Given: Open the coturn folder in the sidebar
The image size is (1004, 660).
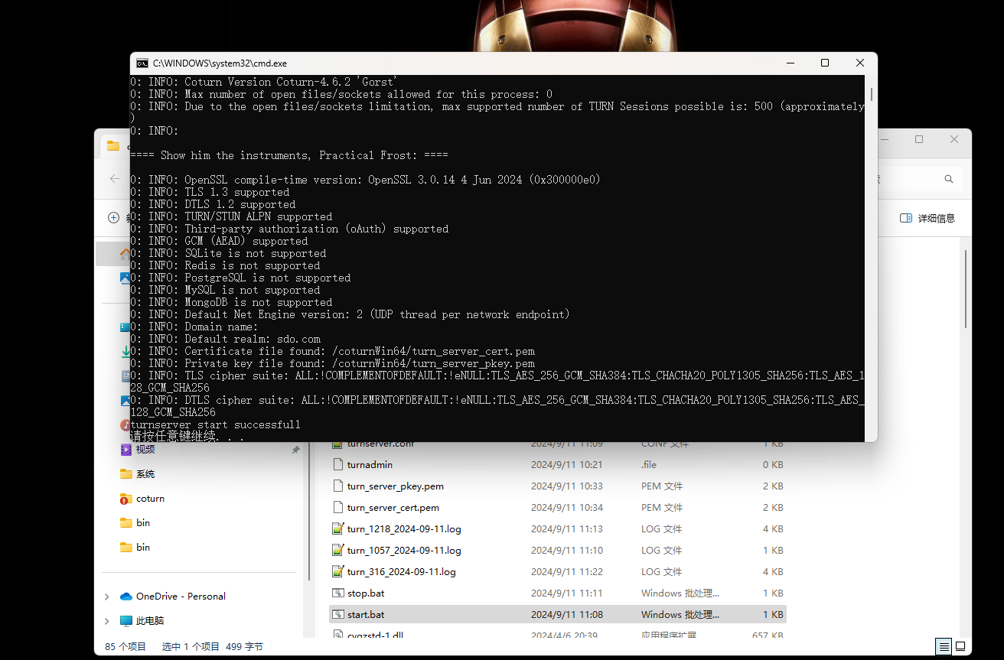Looking at the screenshot, I should pyautogui.click(x=150, y=499).
